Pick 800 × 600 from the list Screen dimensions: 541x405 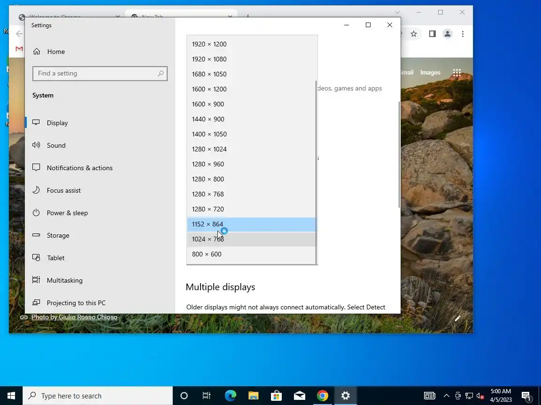click(x=251, y=254)
